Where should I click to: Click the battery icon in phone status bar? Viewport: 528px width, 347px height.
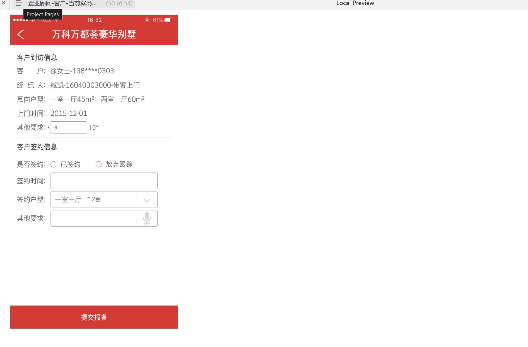pos(170,20)
